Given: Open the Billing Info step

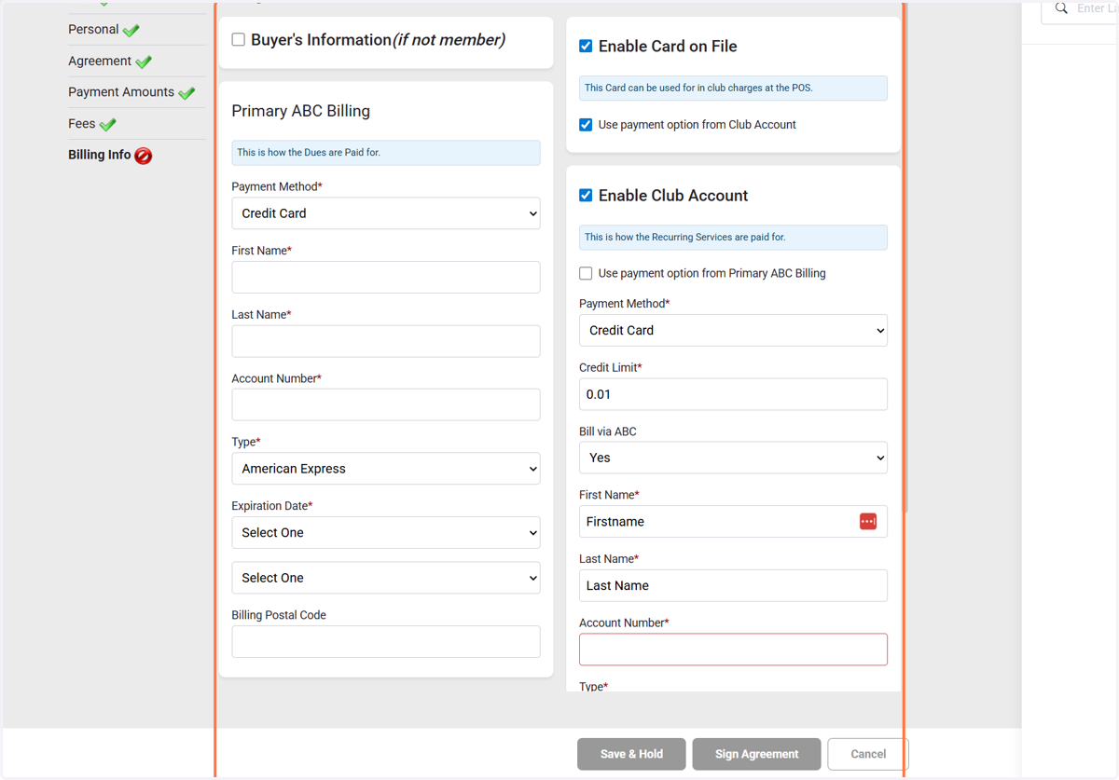Looking at the screenshot, I should point(100,155).
